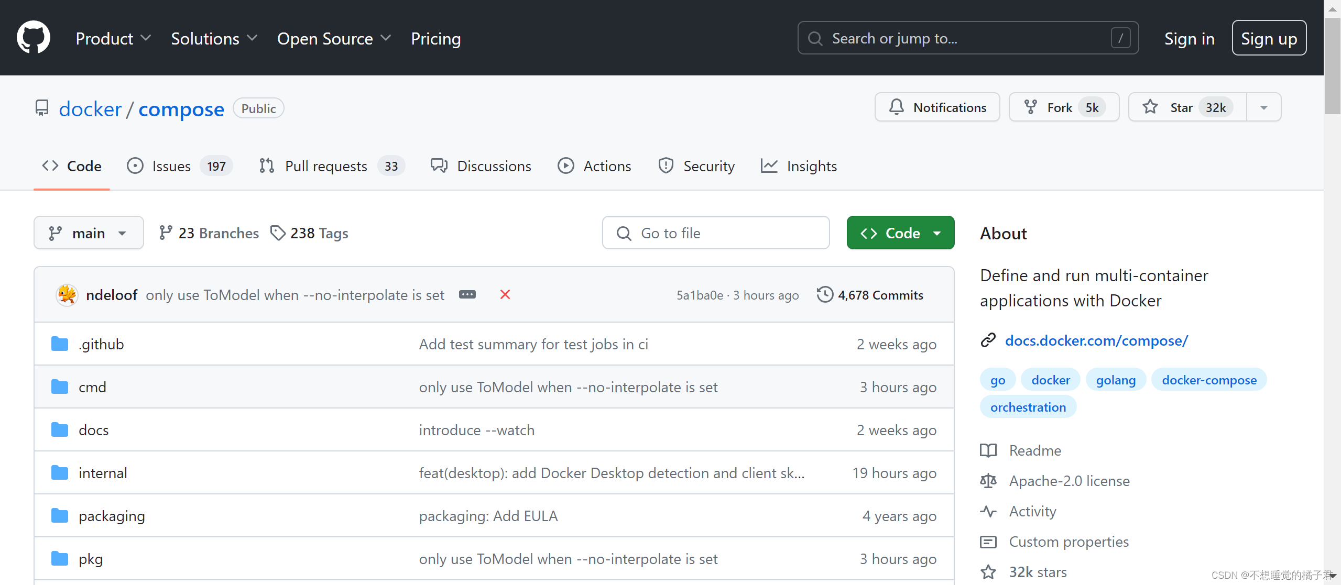Click the fork icon in Fork button
This screenshot has height=585, width=1341.
coord(1030,107)
